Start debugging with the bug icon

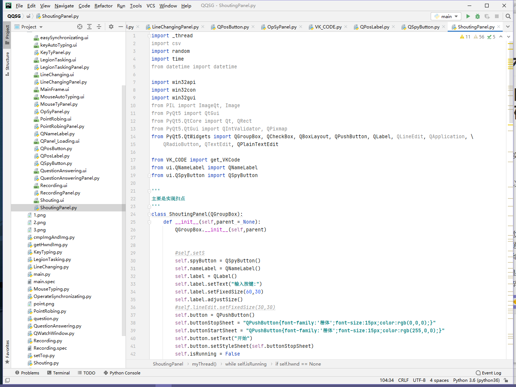pyautogui.click(x=478, y=16)
